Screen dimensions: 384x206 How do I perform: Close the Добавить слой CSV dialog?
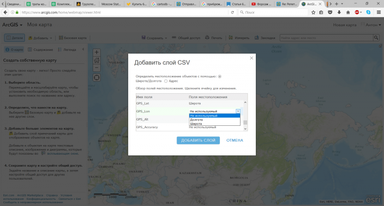click(x=252, y=58)
